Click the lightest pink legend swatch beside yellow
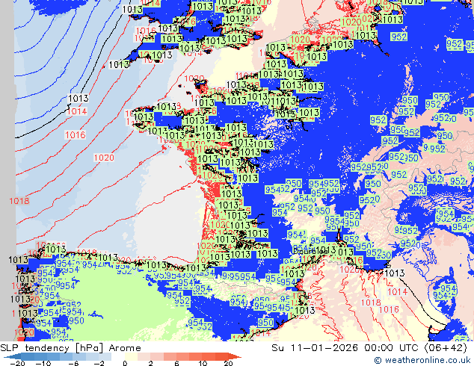 coord(144,356)
